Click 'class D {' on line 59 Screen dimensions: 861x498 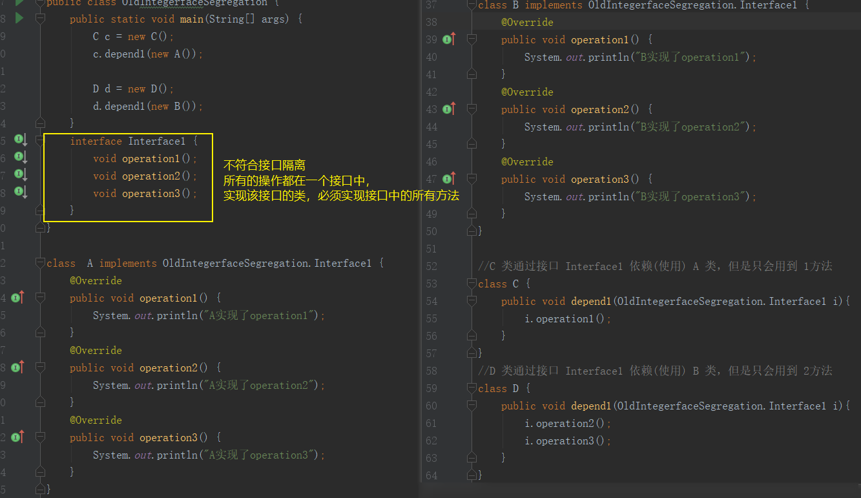click(x=504, y=388)
